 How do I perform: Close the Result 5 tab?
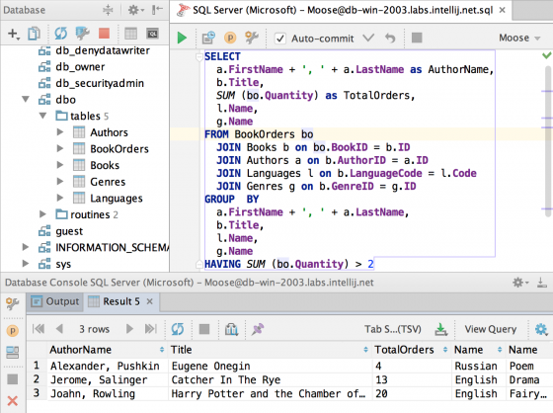point(150,301)
